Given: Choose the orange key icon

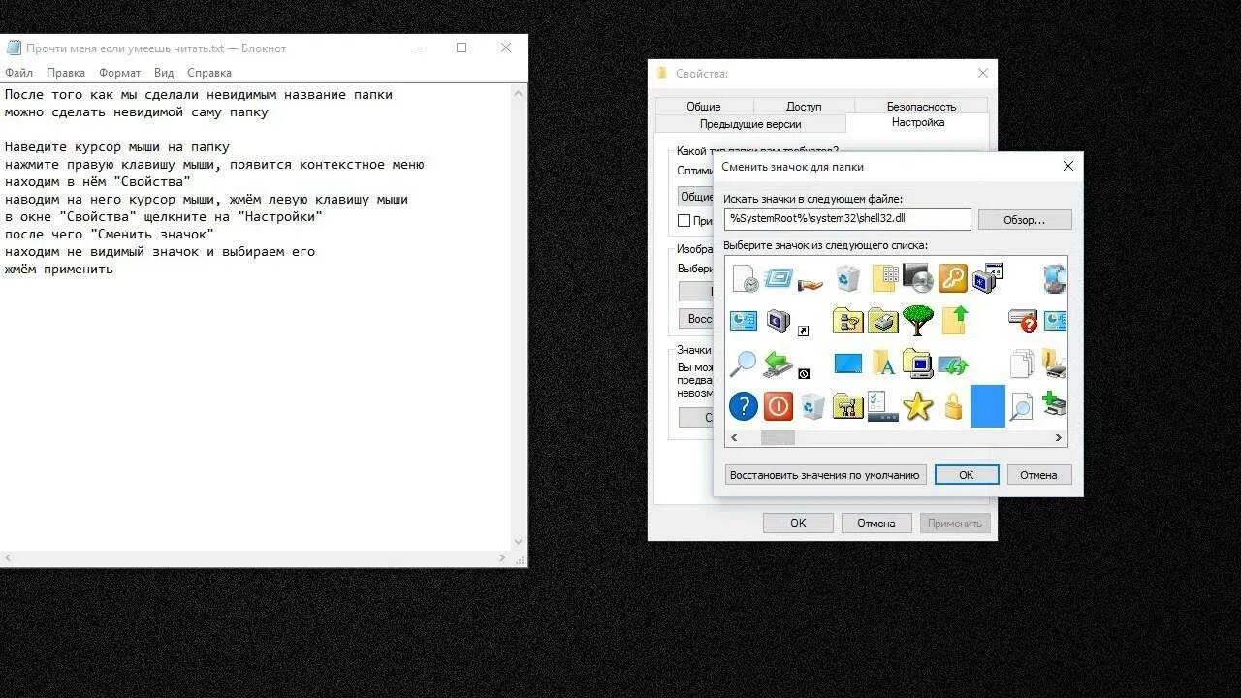Looking at the screenshot, I should click(952, 278).
